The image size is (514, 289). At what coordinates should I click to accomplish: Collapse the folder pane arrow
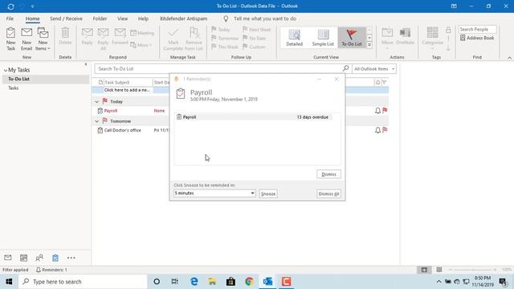point(86,64)
